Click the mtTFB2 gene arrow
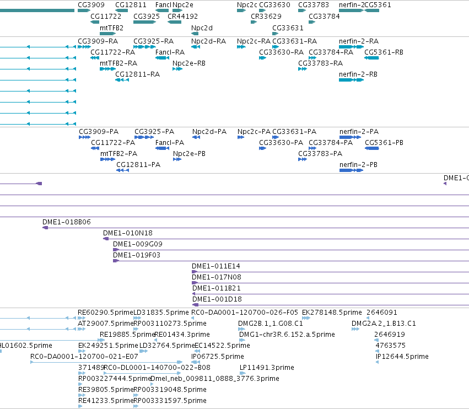 coord(107,34)
